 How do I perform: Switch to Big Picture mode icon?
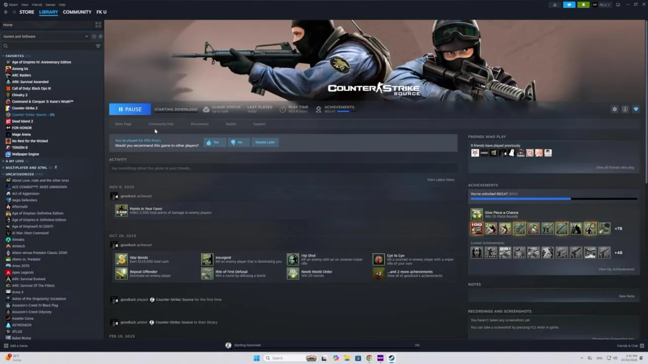tap(618, 5)
